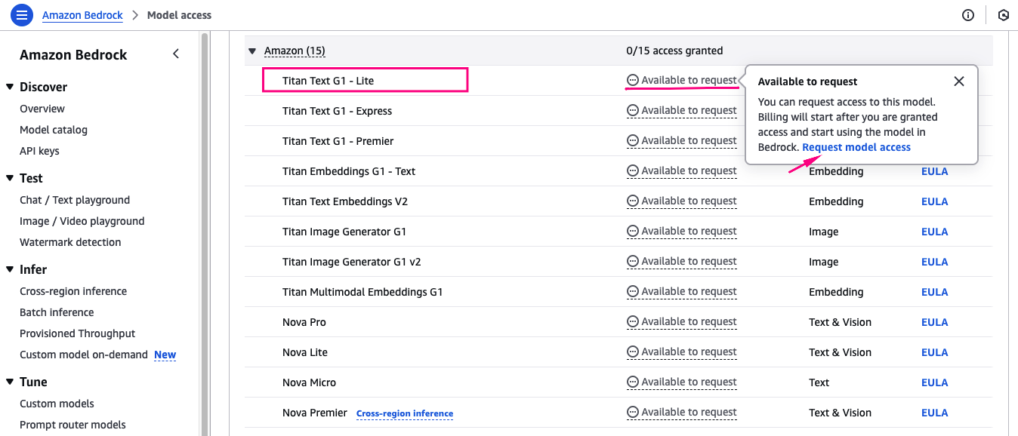Viewport: 1018px width, 436px height.
Task: Collapse the Amazon (15) provider group
Action: [252, 51]
